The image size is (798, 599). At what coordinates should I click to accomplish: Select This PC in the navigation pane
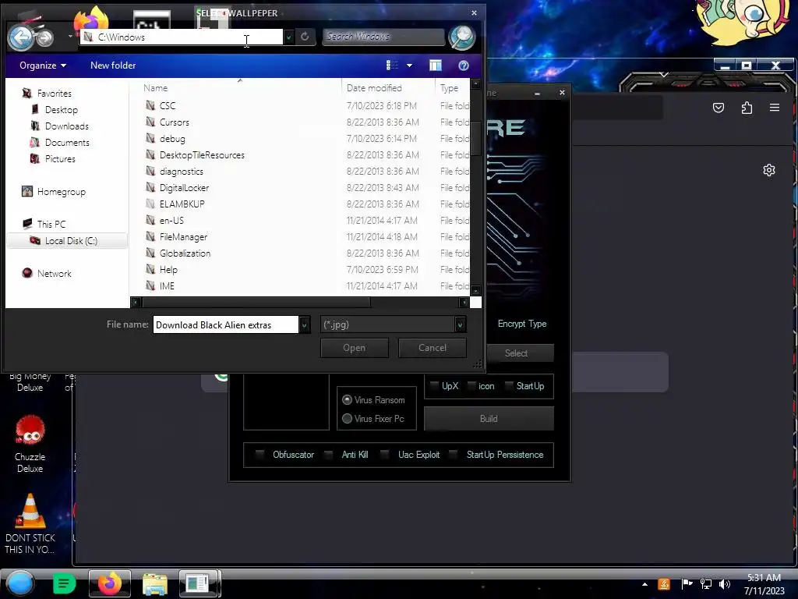coord(51,224)
